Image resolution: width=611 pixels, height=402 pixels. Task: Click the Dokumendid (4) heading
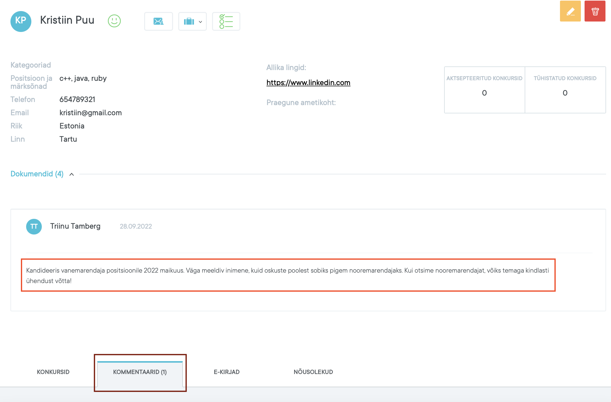(37, 174)
